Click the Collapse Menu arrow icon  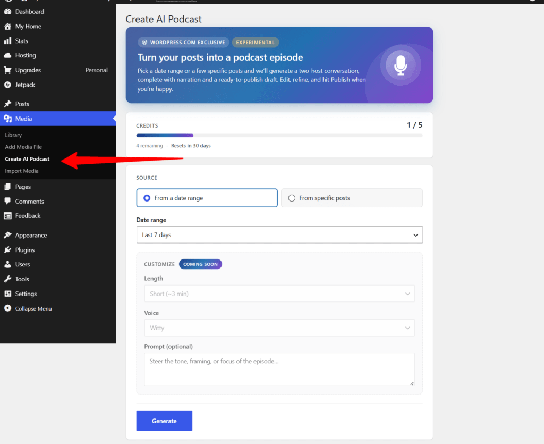point(7,308)
